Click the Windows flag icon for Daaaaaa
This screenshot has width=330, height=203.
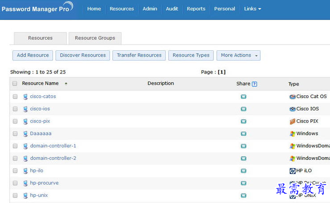point(293,134)
